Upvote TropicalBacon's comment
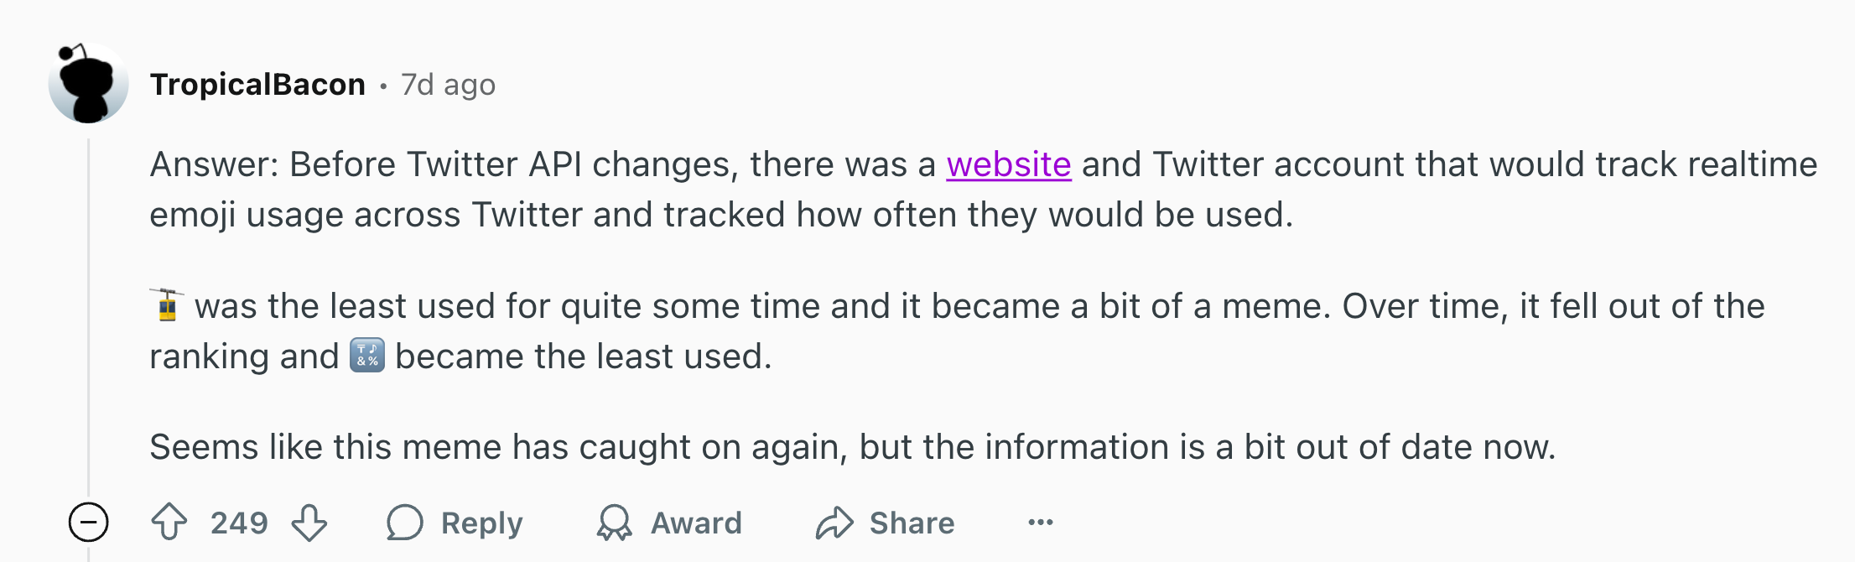This screenshot has width=1855, height=562. [169, 522]
